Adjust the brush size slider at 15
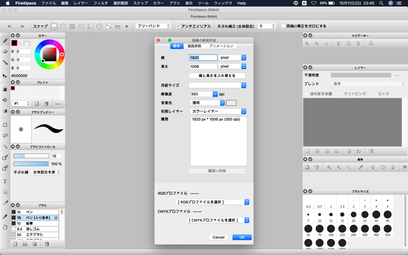Screen dimensions: 408x255 point(31,156)
